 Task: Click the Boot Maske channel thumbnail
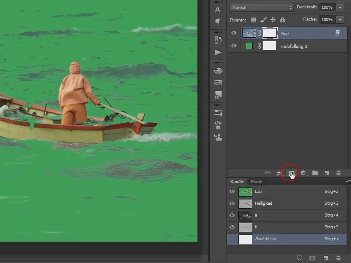pyautogui.click(x=245, y=239)
